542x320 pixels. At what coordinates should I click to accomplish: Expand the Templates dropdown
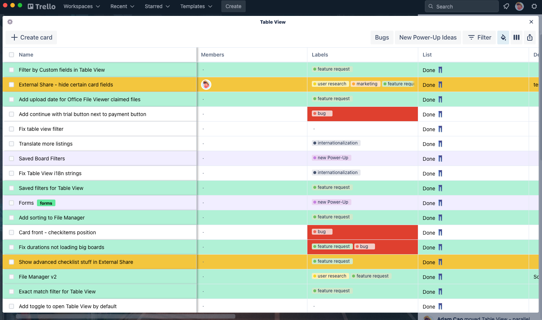point(196,6)
